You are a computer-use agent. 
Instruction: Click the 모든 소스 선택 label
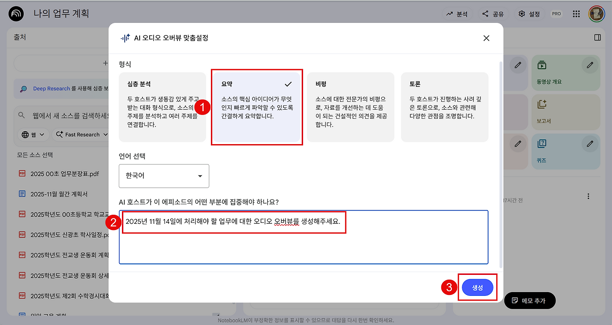pos(35,155)
